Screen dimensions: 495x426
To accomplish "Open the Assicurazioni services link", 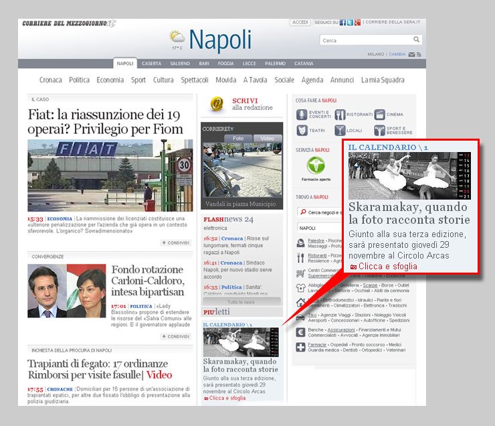I will click(341, 330).
